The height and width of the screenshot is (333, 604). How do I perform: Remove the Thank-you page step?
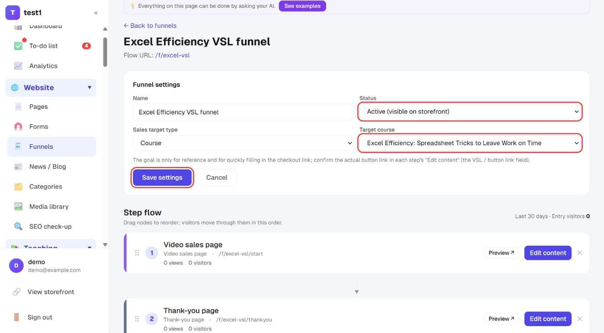(x=580, y=319)
